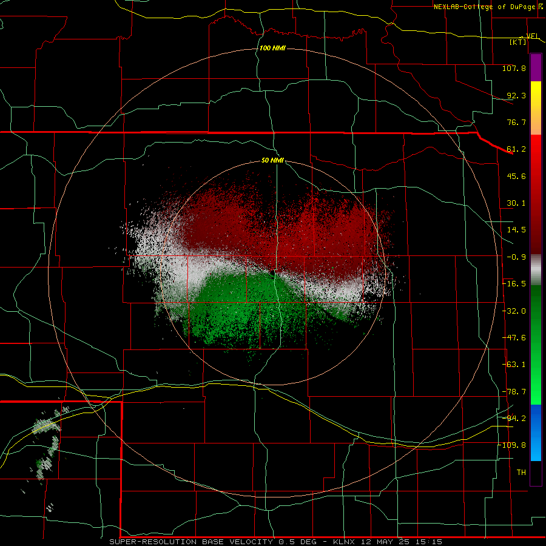Click the -78.7 legend value
Screen dimensions: 546x546
click(x=514, y=392)
